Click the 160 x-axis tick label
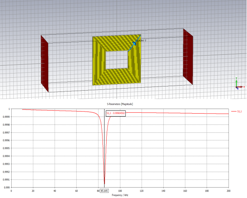 pos(185,191)
